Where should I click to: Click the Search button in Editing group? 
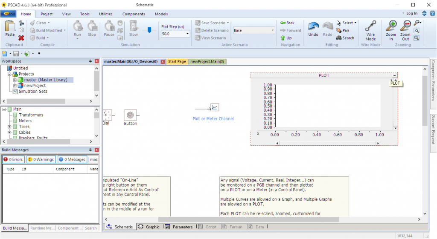345,38
